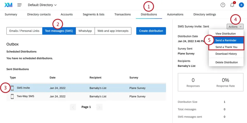Choose Send a Reminder
This screenshot has height=123, width=247.
[226, 40]
